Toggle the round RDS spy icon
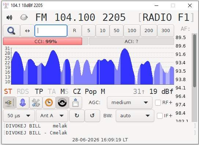199x145 pixels. (x=62, y=103)
